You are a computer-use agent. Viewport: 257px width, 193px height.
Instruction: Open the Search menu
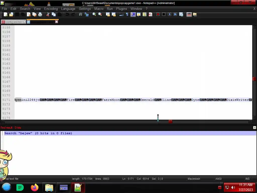pyautogui.click(x=25, y=9)
